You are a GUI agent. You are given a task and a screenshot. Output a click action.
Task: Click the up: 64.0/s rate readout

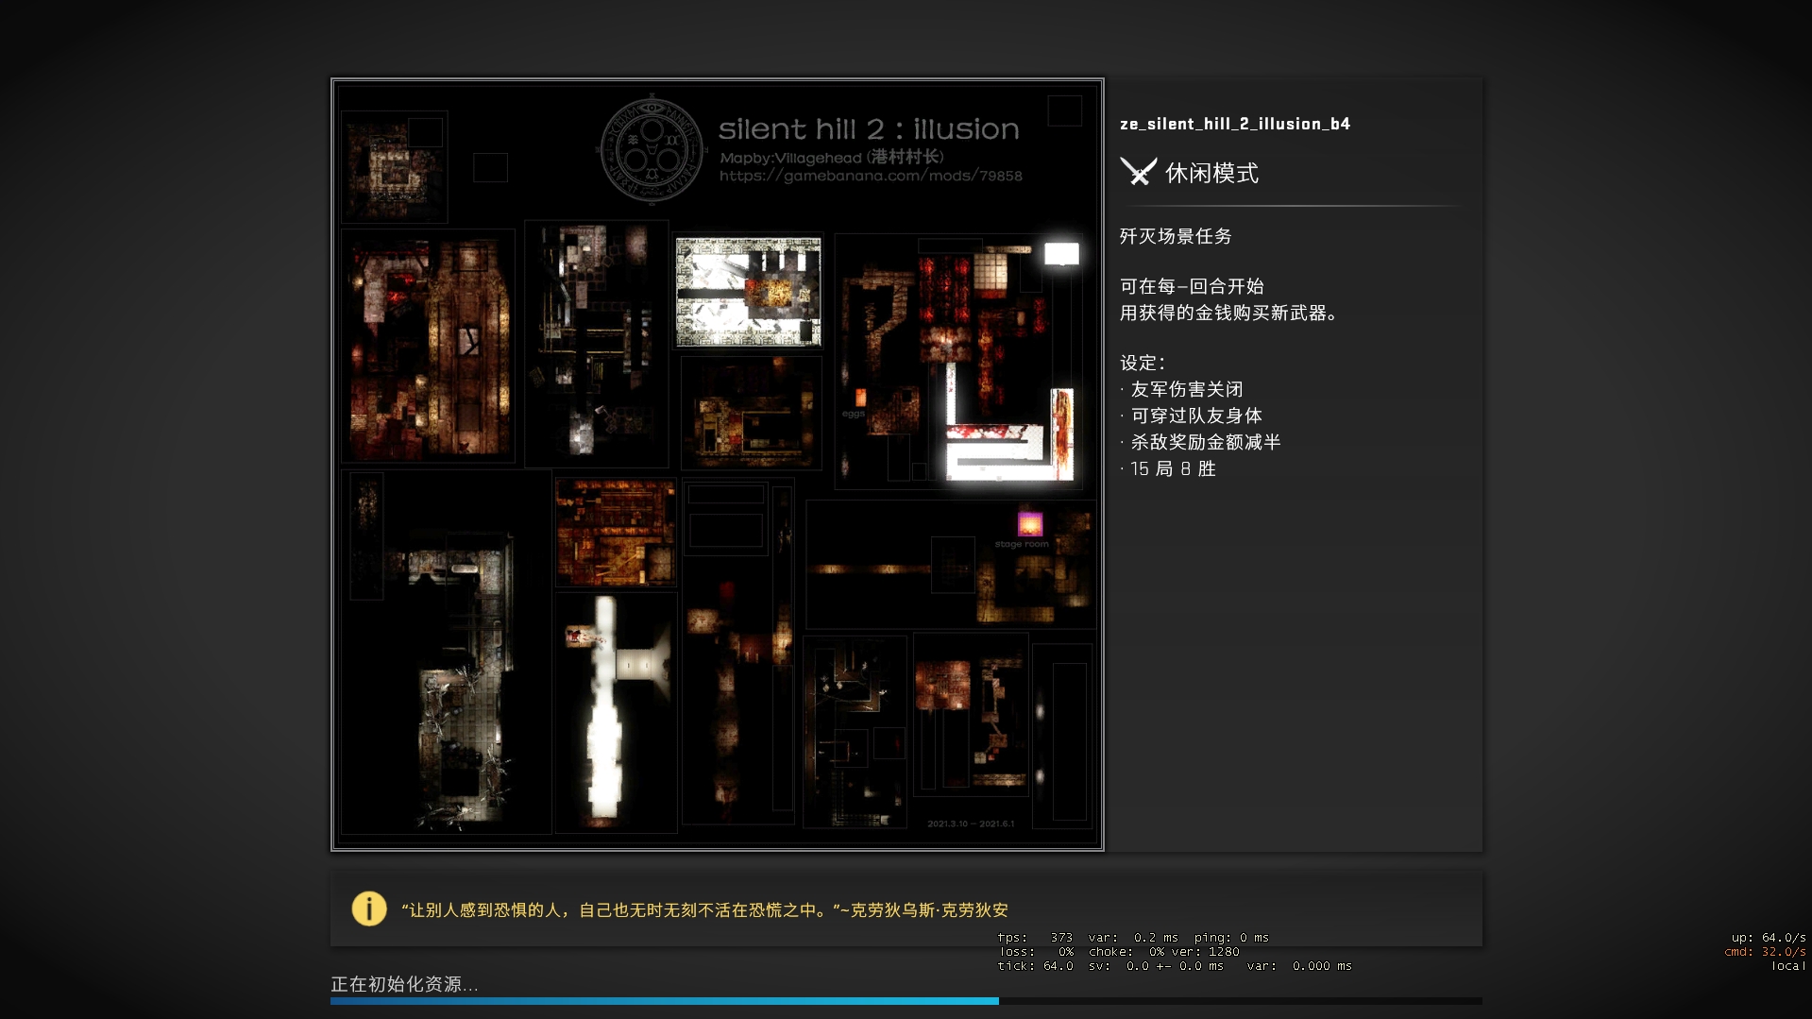[x=1768, y=938]
